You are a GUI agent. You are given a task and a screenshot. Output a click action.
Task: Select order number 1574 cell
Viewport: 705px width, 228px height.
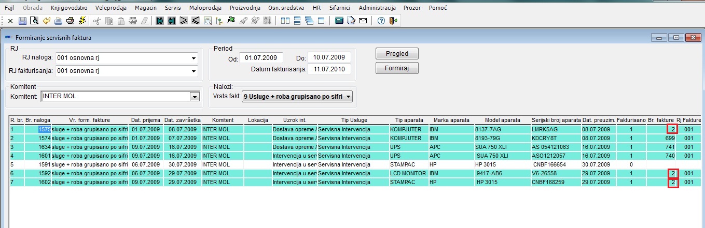click(38, 138)
